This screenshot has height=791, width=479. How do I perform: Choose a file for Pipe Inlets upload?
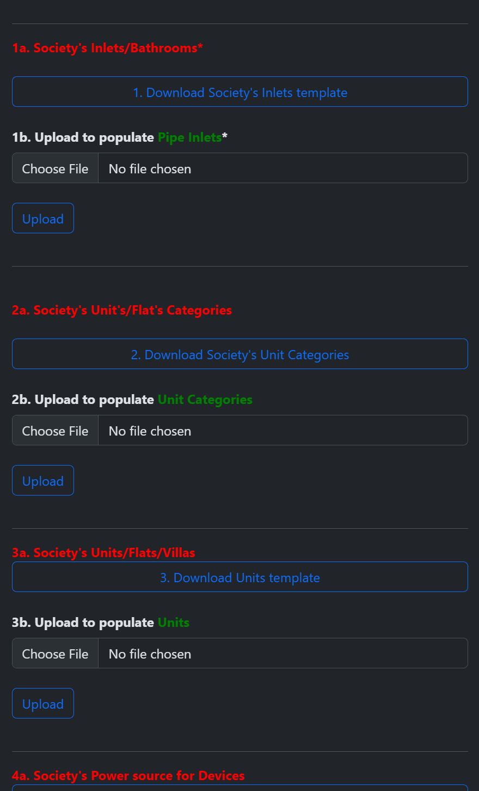(54, 168)
